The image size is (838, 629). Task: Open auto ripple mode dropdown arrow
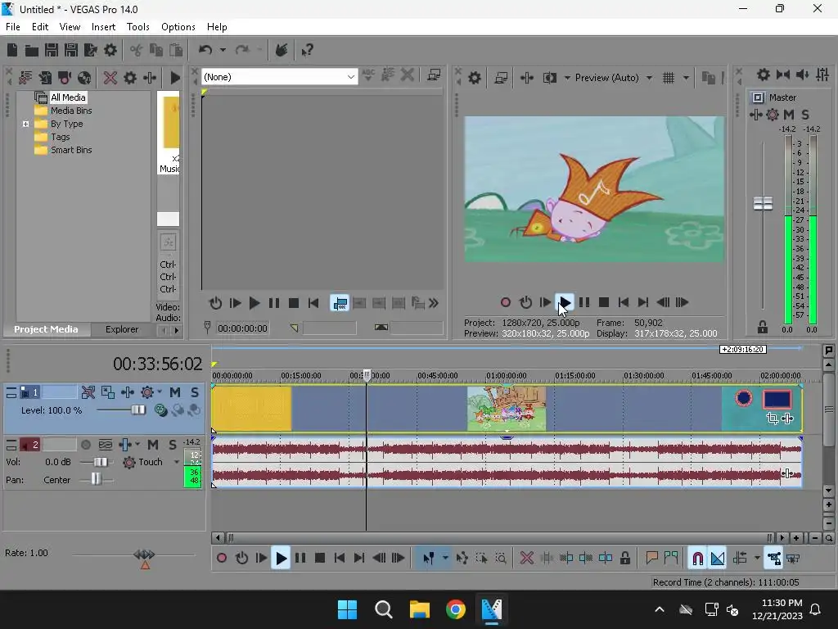pyautogui.click(x=757, y=559)
